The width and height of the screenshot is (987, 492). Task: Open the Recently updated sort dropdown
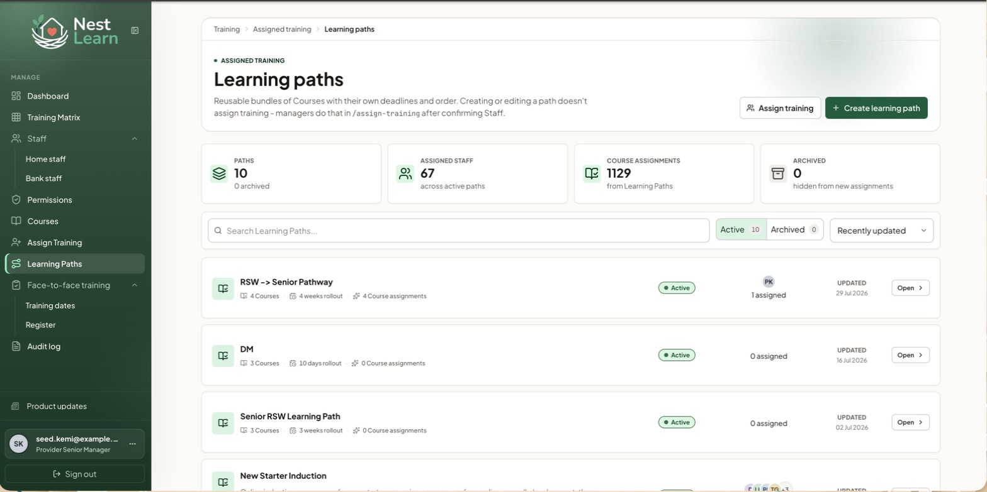[881, 231]
